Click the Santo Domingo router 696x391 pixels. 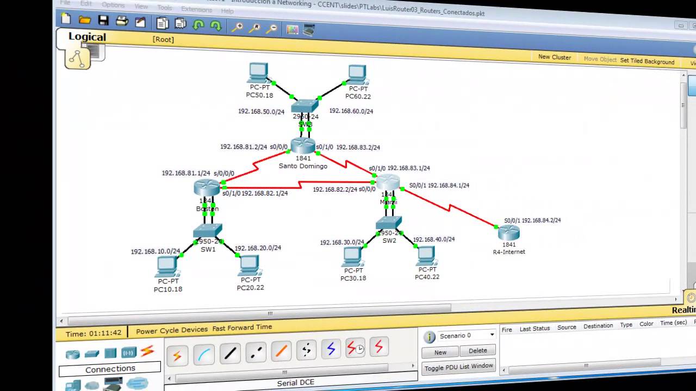pyautogui.click(x=303, y=146)
